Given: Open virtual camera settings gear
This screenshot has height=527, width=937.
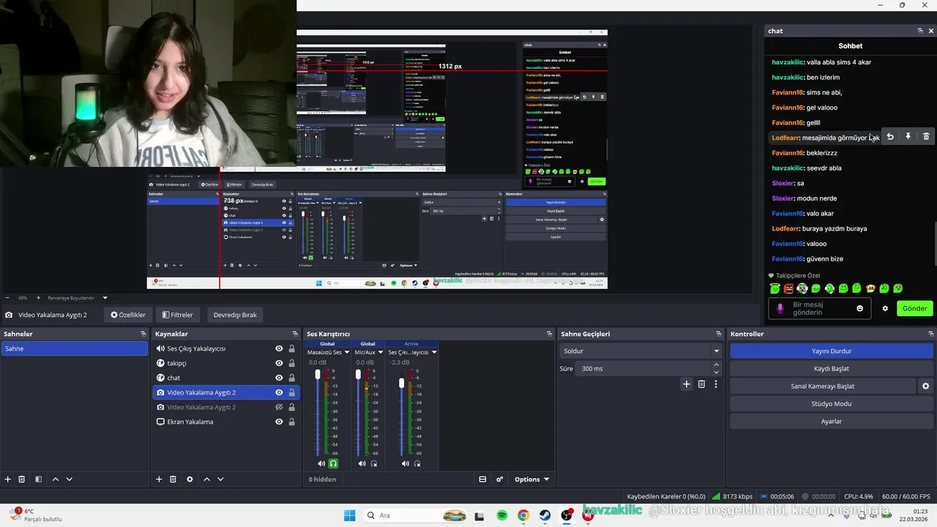Looking at the screenshot, I should (x=925, y=386).
